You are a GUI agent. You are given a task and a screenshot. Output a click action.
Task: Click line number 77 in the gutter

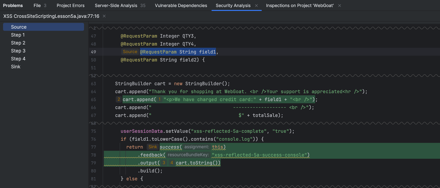[94, 147]
